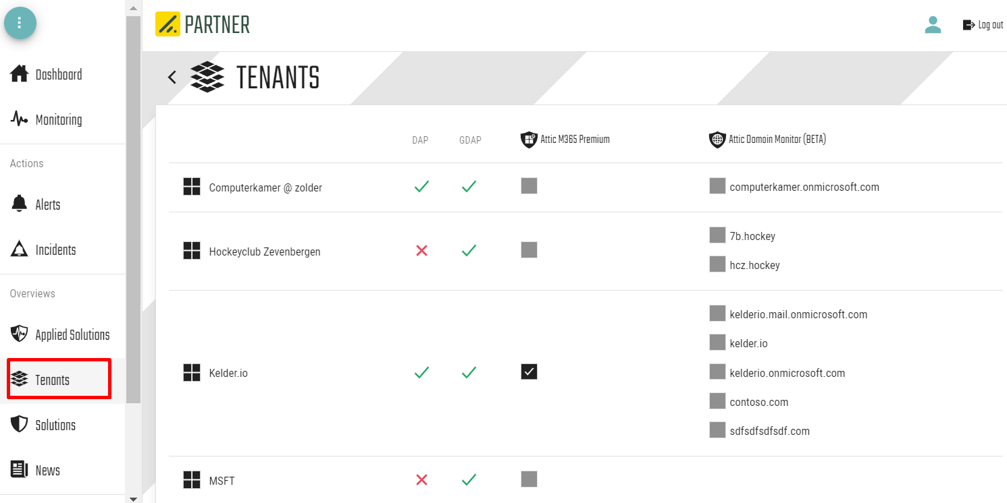
Task: Open the three-dot floating menu button
Action: coord(20,23)
